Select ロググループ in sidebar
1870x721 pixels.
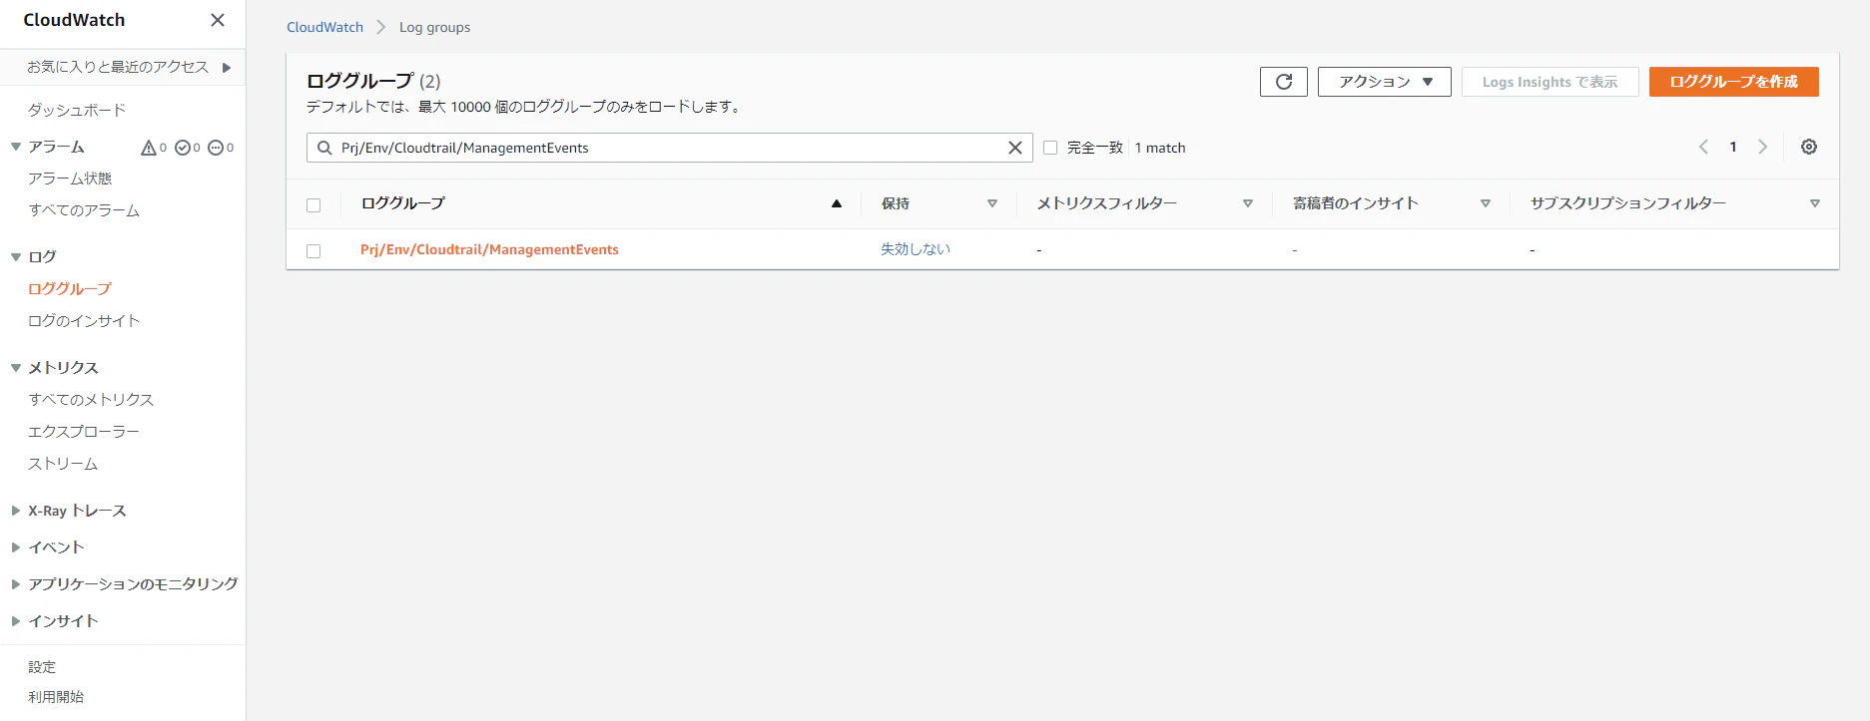[x=70, y=289]
